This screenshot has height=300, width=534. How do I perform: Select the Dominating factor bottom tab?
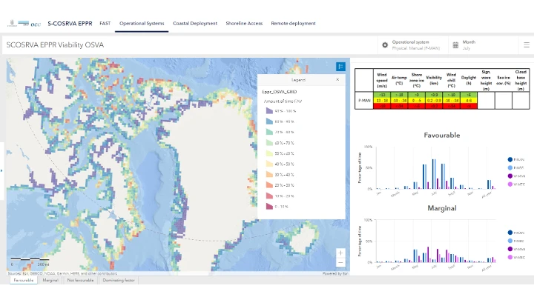click(118, 281)
